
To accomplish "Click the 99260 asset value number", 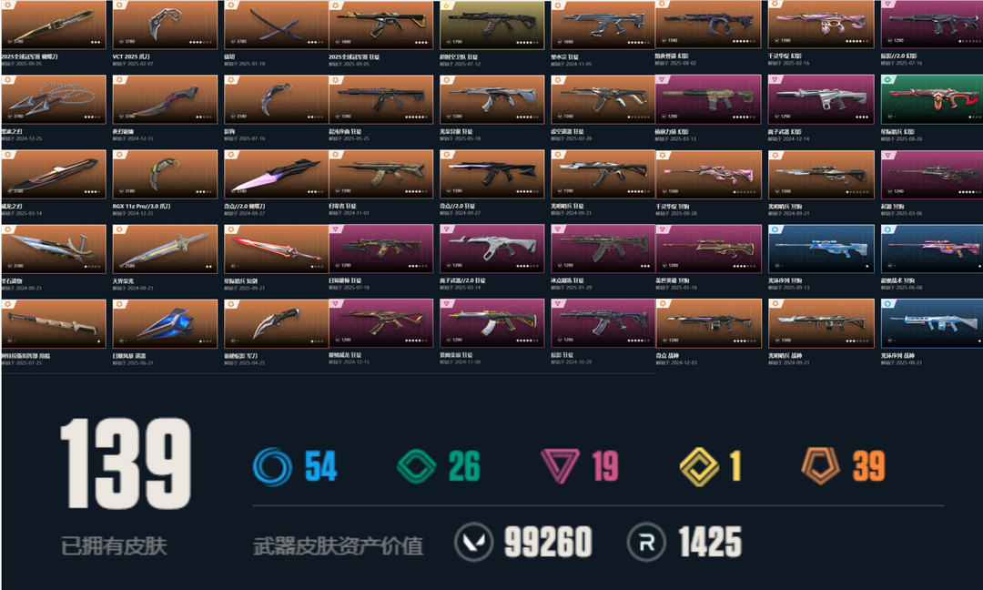I will (x=548, y=542).
